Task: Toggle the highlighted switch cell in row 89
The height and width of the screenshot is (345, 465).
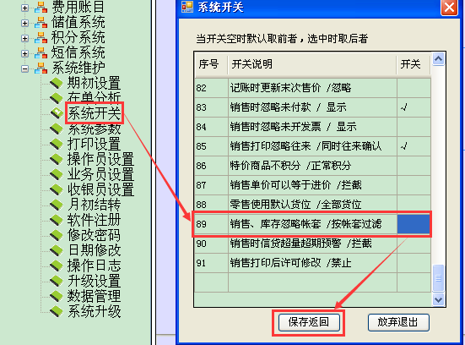Action: (x=414, y=224)
